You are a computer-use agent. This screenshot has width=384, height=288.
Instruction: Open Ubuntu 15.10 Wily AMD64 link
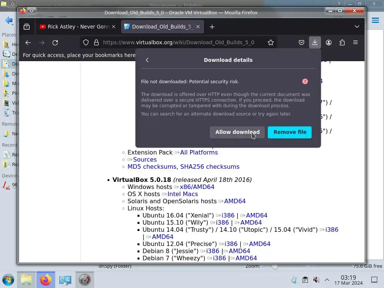click(251, 222)
